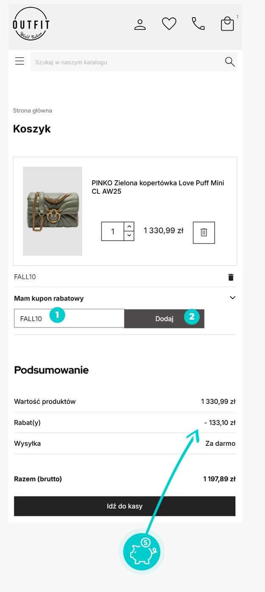The height and width of the screenshot is (592, 265).
Task: Open the PINKO green bag thumbnail
Action: pos(53,211)
